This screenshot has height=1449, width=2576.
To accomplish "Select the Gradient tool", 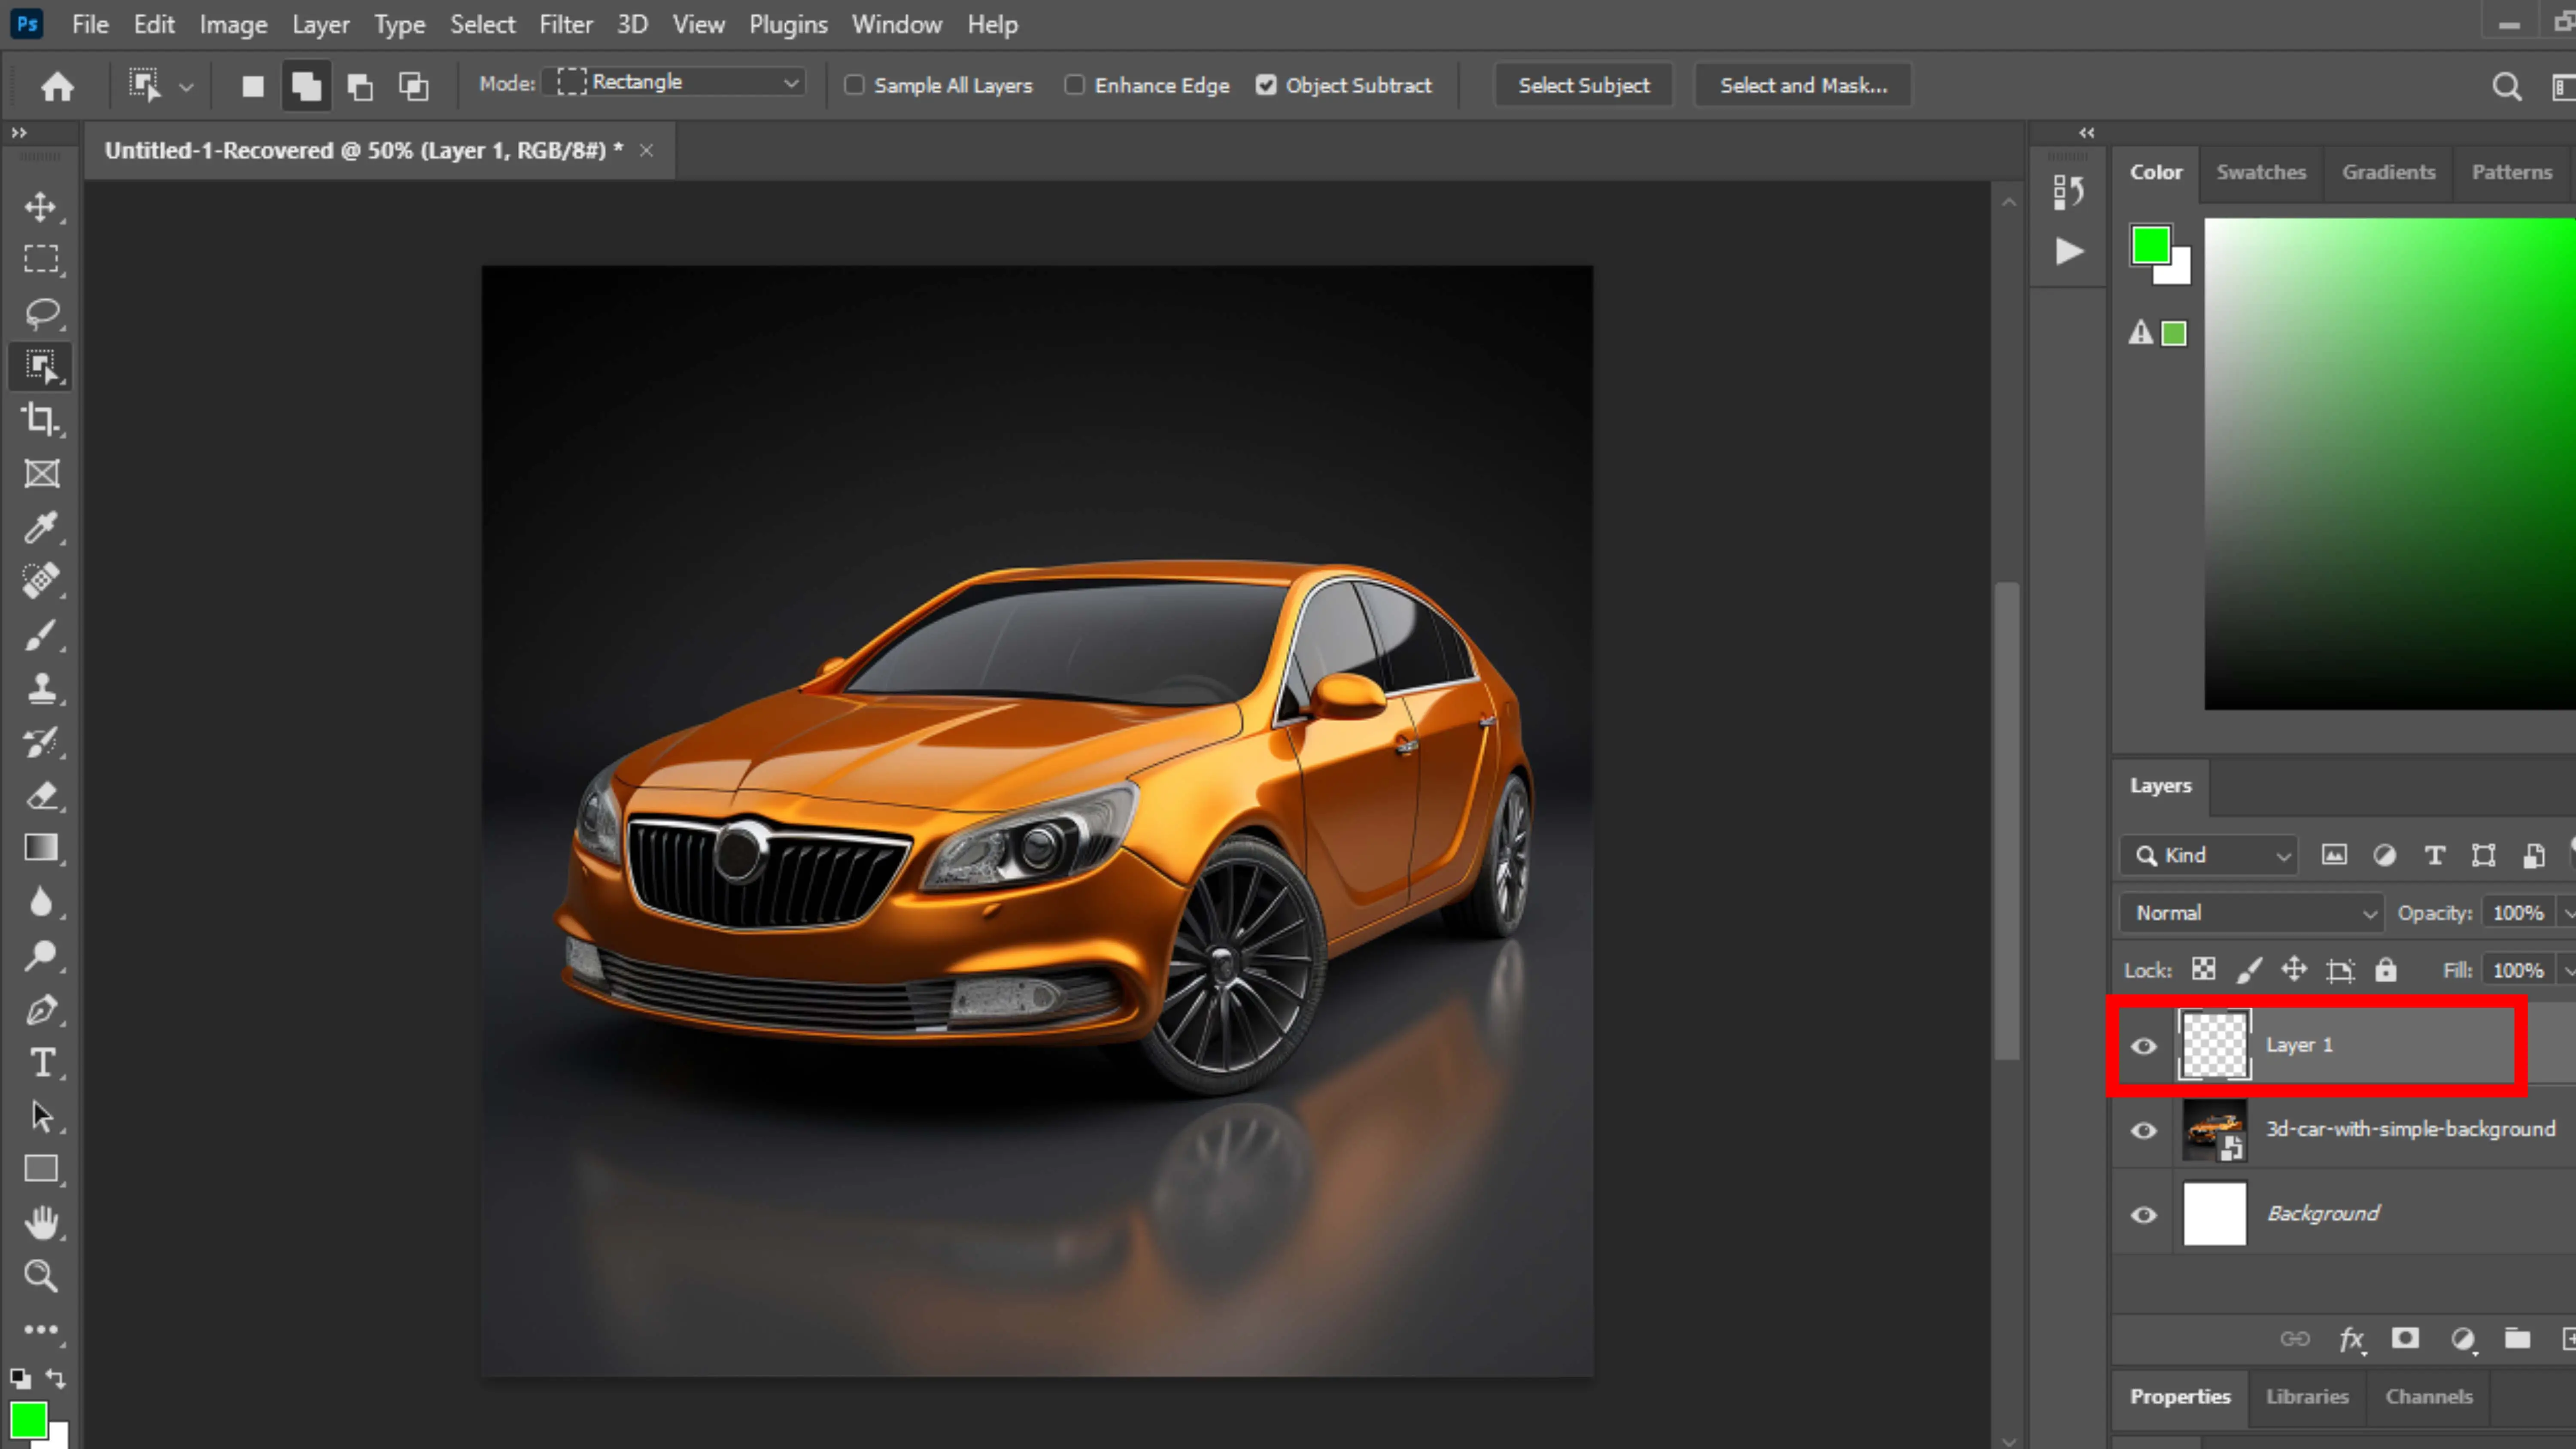I will pyautogui.click(x=41, y=848).
